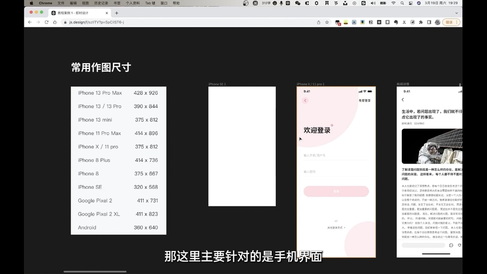Image resolution: width=487 pixels, height=274 pixels.
Task: Open the 文件 menu
Action: coord(61,3)
